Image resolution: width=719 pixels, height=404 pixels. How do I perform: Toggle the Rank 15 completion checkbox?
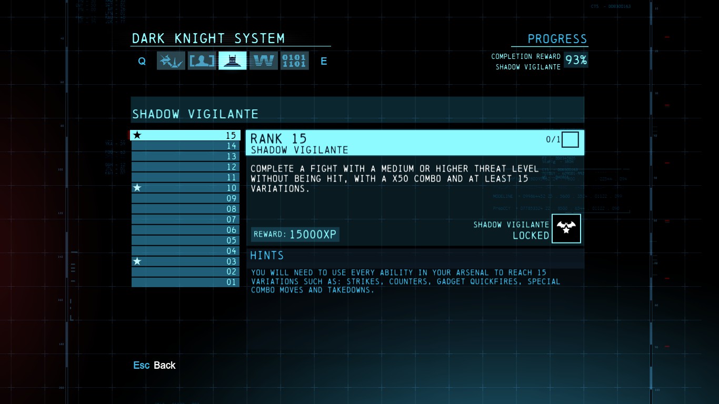click(570, 140)
